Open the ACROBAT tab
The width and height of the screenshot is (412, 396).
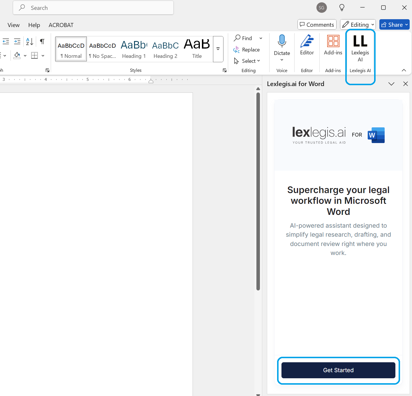tap(61, 25)
